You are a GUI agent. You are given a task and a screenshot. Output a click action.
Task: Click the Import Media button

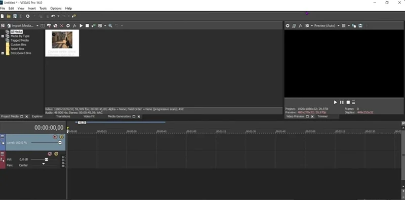(20, 26)
